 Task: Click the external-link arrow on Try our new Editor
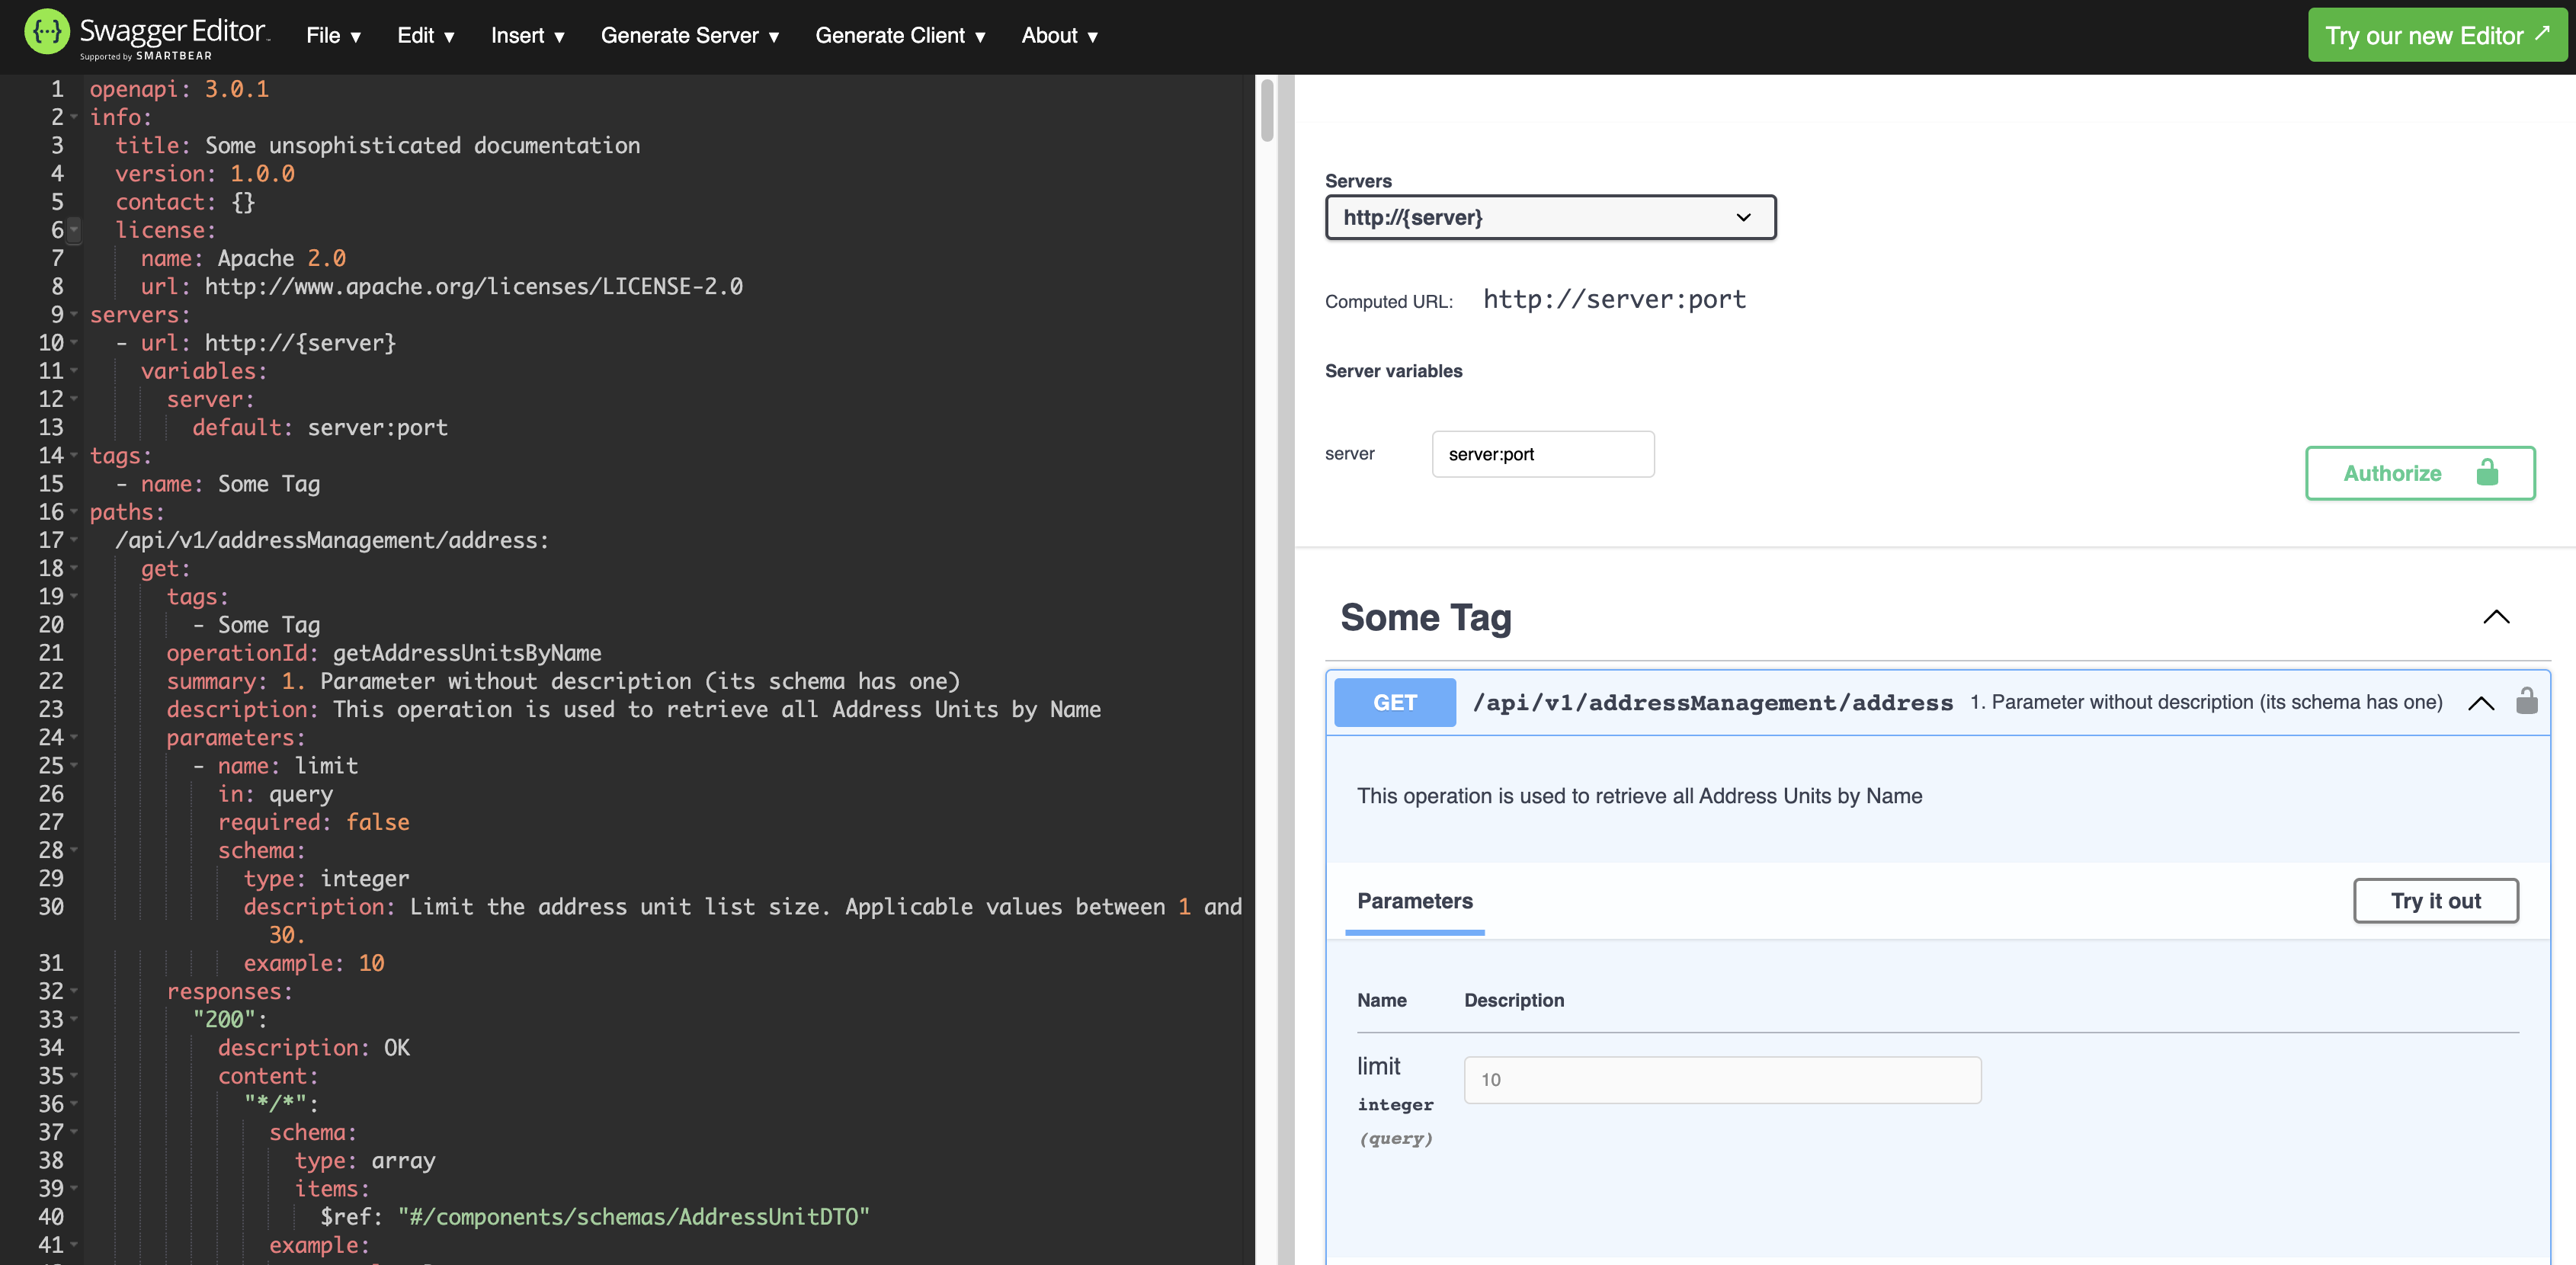pyautogui.click(x=2543, y=33)
